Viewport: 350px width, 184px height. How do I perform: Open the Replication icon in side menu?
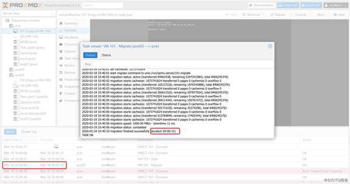61,80
